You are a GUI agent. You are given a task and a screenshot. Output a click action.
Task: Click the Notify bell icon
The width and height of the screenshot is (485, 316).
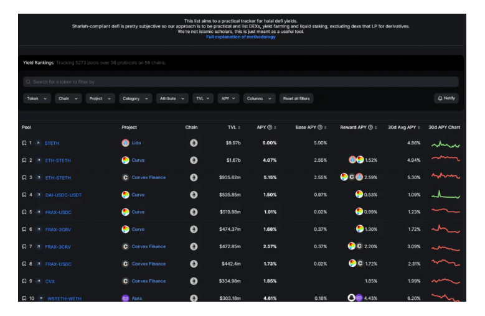coord(440,98)
